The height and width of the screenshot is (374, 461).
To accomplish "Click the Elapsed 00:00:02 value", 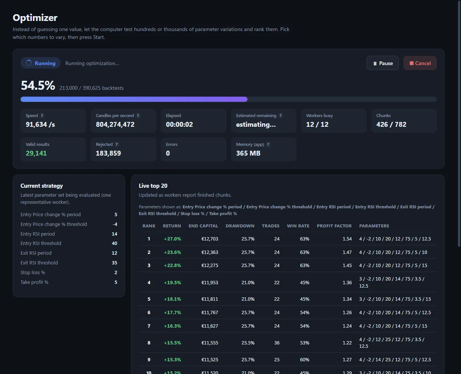I will pos(179,125).
